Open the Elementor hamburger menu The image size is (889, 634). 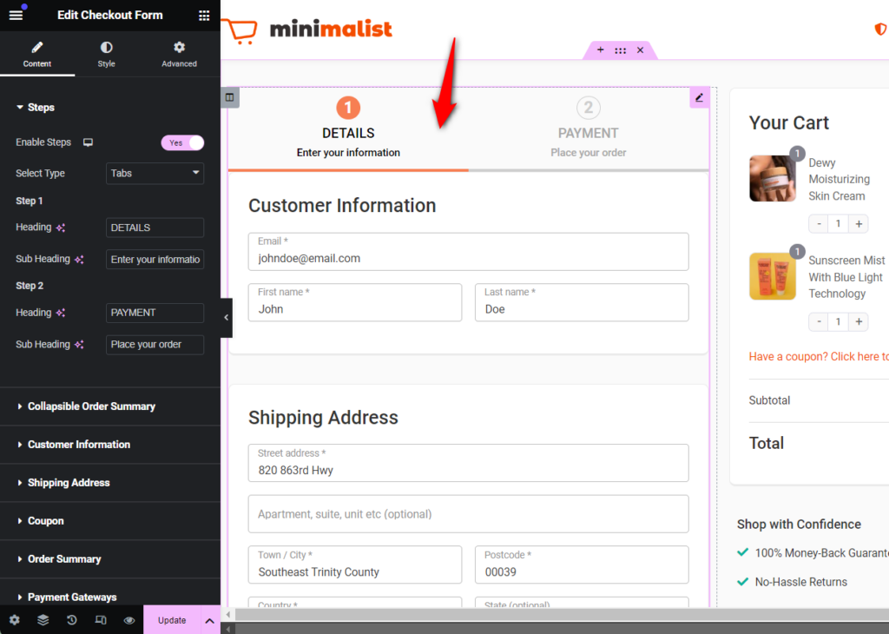14,15
